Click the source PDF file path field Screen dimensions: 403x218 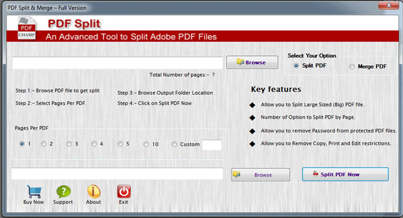click(x=118, y=63)
